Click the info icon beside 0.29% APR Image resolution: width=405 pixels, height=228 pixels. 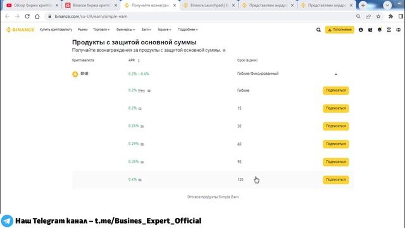(x=142, y=144)
